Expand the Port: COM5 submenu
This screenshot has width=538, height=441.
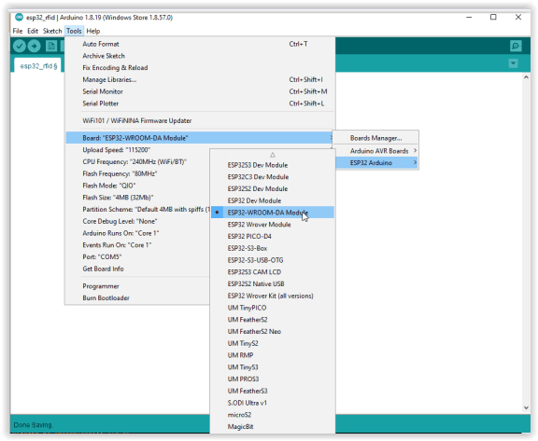(137, 256)
